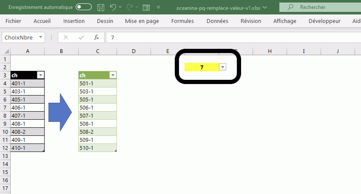The height and width of the screenshot is (194, 361).
Task: Click the form icon in quick access toolbar
Action: click(146, 7)
